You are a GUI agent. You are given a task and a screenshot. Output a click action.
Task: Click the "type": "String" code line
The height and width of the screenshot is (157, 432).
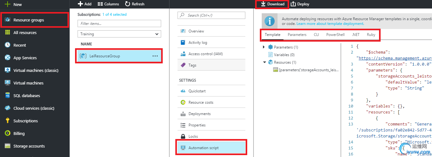click(x=404, y=88)
